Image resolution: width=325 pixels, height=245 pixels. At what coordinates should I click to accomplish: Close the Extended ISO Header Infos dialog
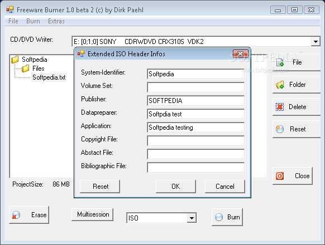241,54
